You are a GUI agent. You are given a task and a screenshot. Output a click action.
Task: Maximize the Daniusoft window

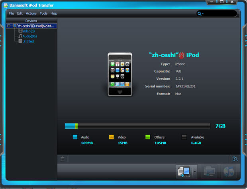222,2
